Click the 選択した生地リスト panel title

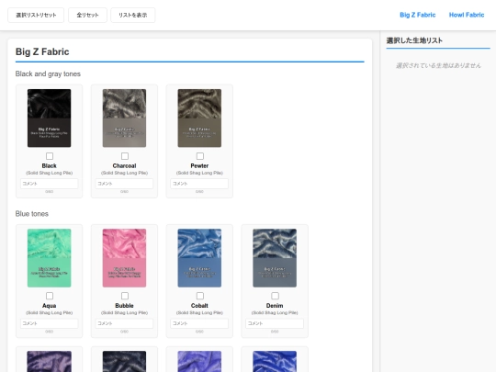[414, 40]
